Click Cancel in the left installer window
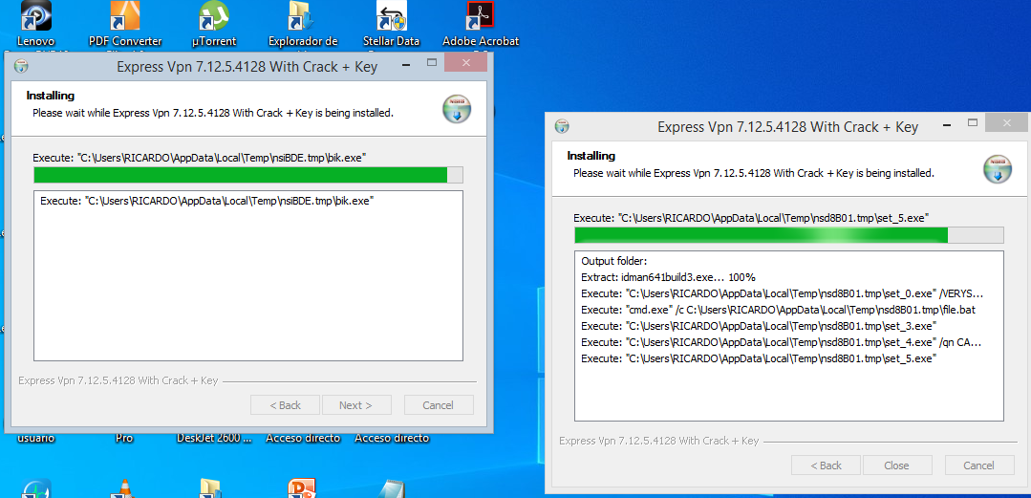The width and height of the screenshot is (1031, 498). point(439,405)
